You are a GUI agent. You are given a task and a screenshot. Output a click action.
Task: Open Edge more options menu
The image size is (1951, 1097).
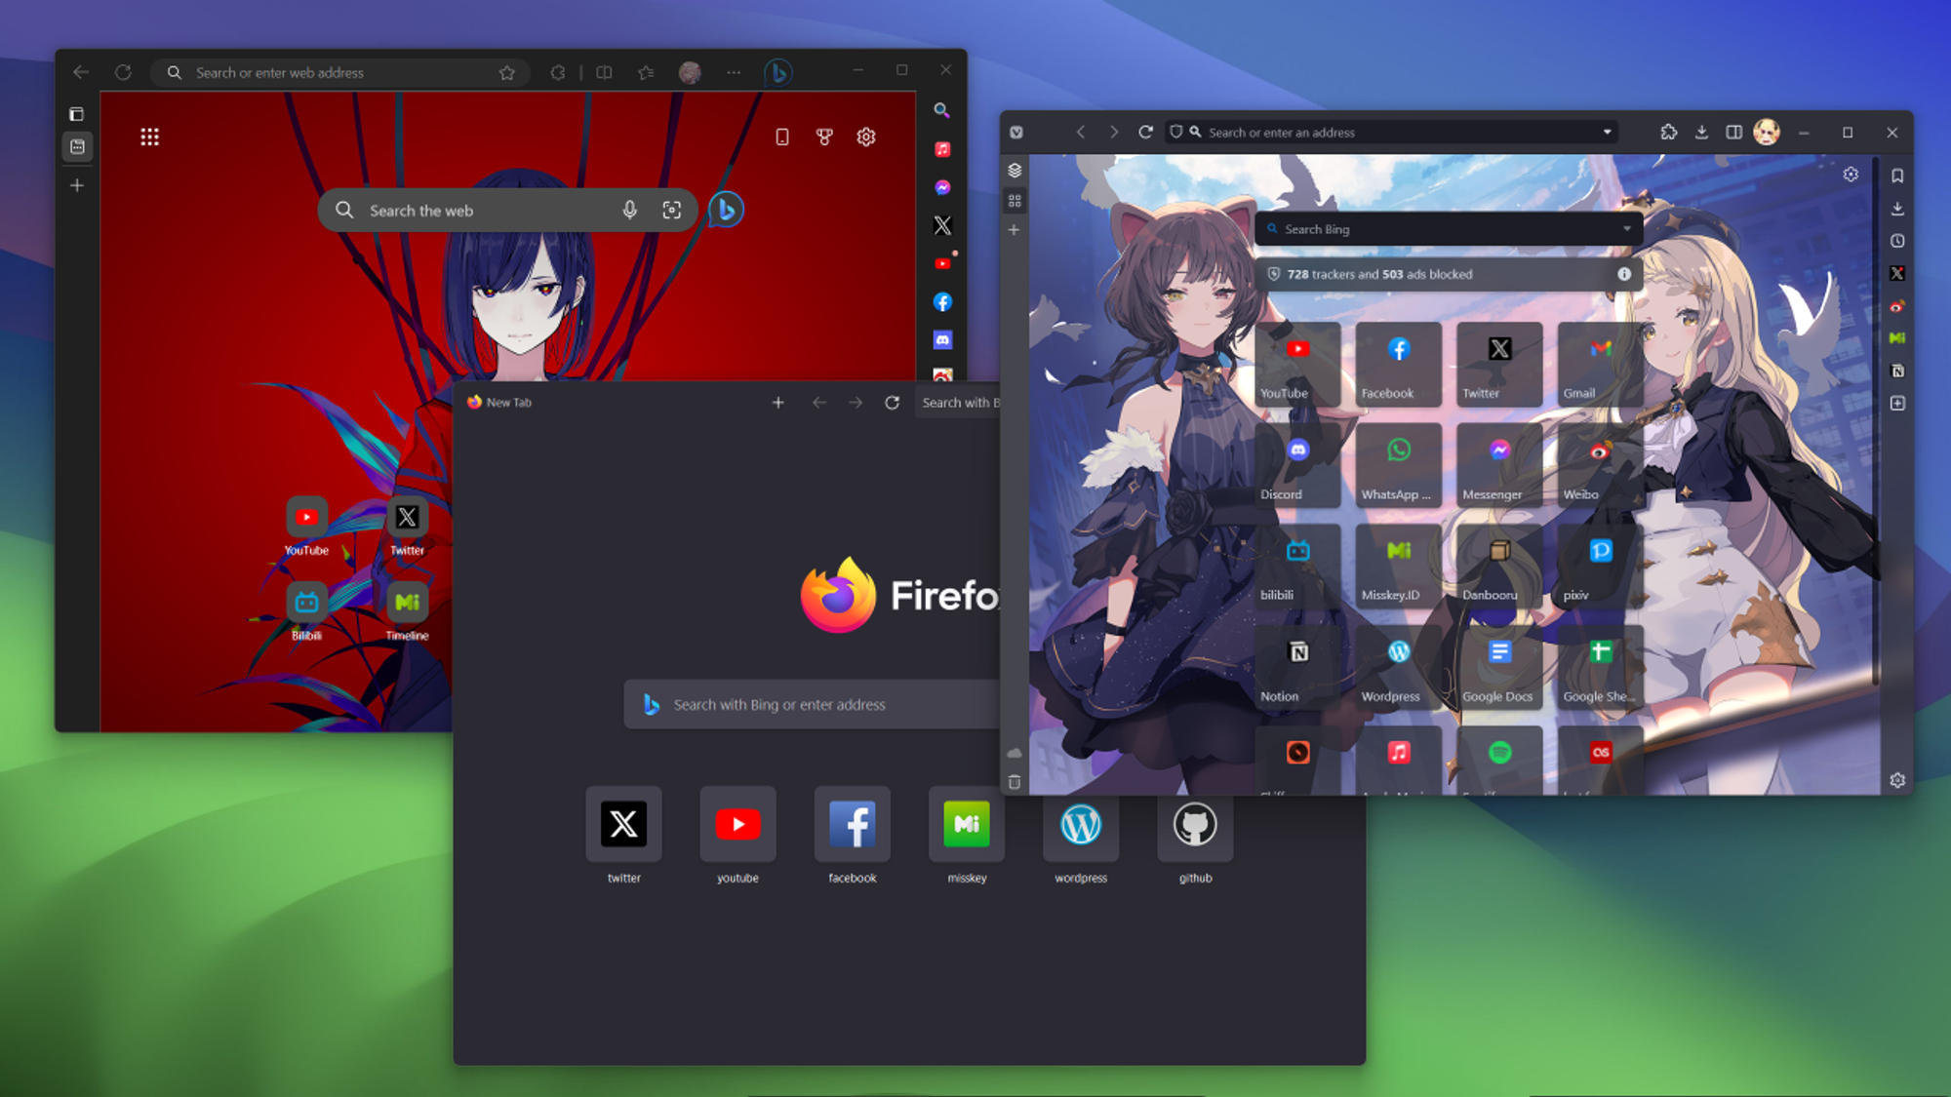tap(734, 72)
